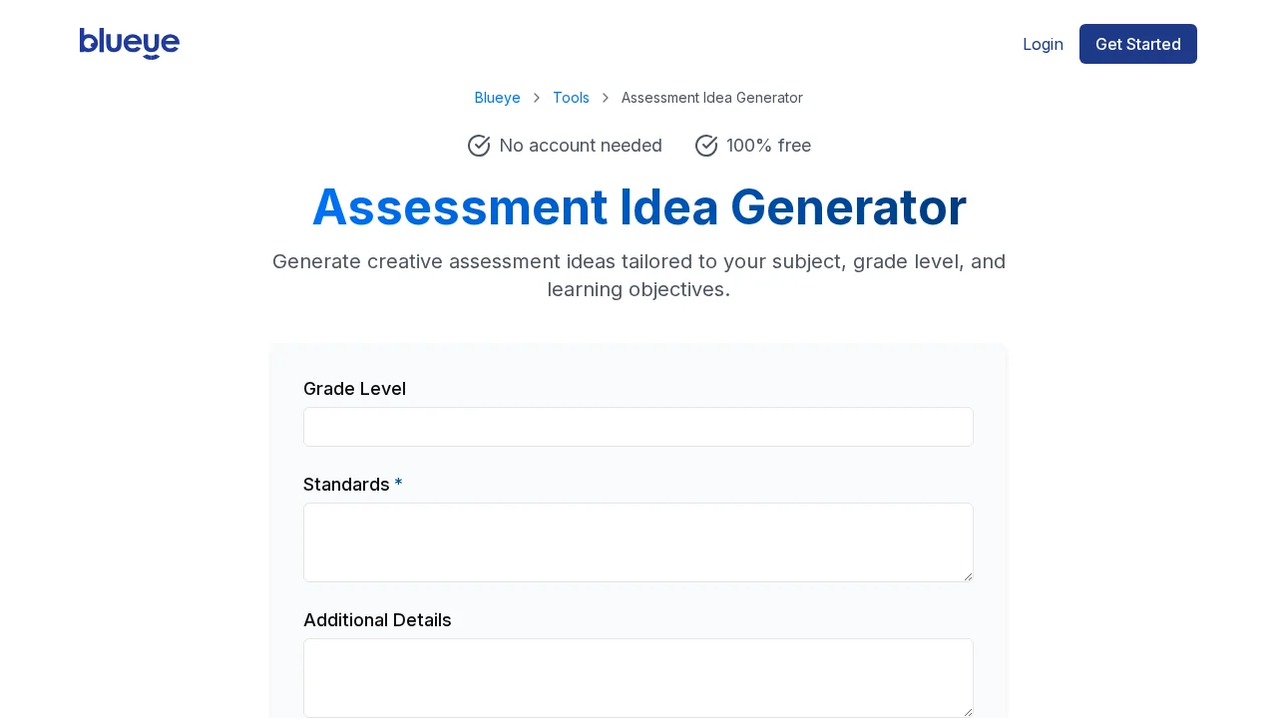The image size is (1277, 718).
Task: Click inside the Additional Details text area
Action: [638, 678]
